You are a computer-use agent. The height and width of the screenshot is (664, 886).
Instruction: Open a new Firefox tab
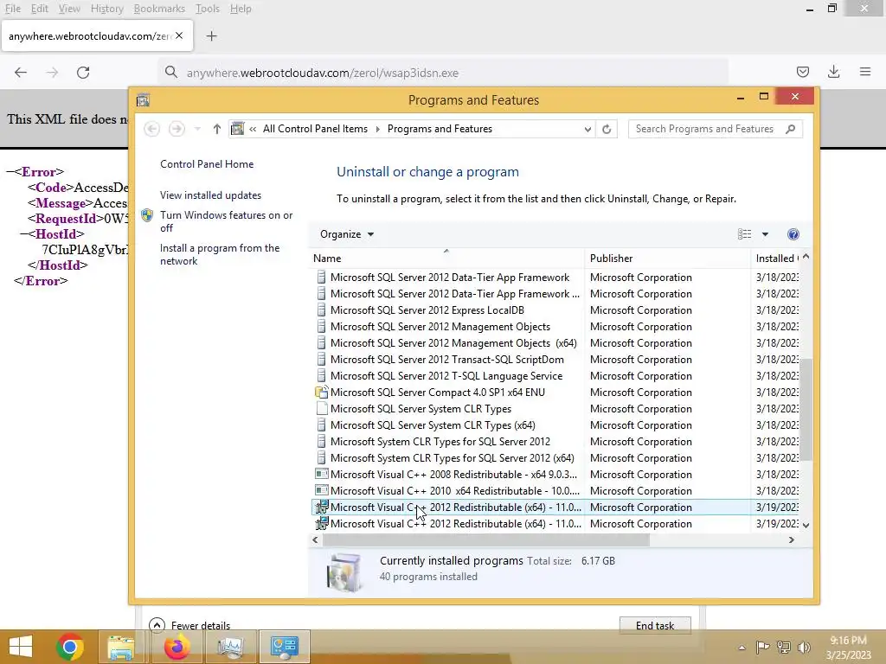pyautogui.click(x=211, y=36)
